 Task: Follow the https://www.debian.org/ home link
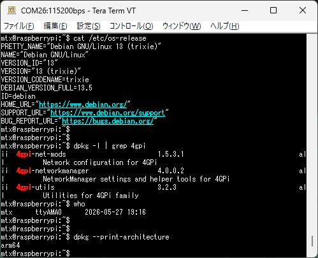tap(83, 104)
